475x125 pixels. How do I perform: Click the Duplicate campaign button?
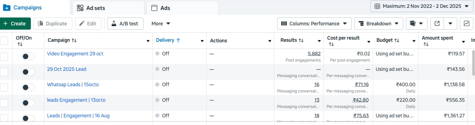tap(53, 24)
